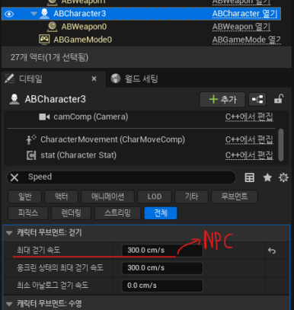
Task: Select CharacterMovement (CharMoveComp) component
Action: (x=113, y=139)
